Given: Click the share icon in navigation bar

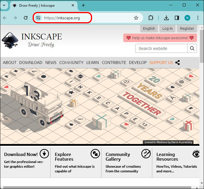Looking at the screenshot, I should point(177,63).
